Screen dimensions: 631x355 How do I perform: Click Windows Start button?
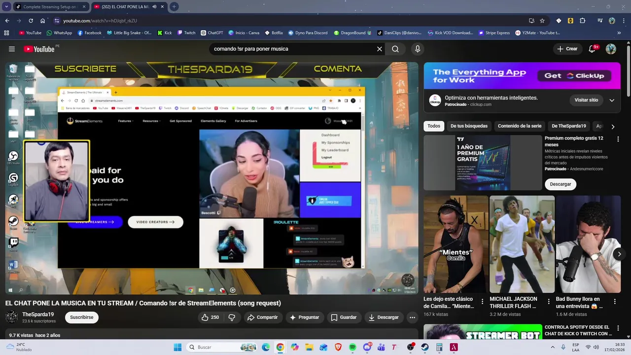[177, 347]
